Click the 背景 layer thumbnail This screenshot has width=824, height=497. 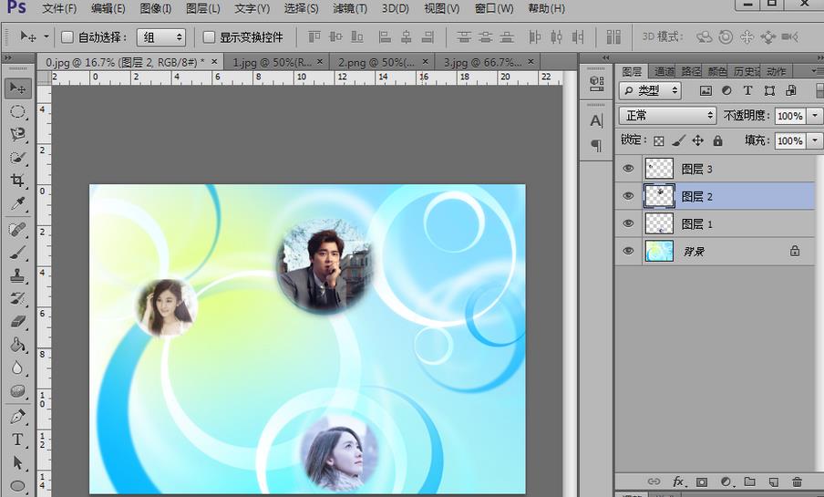click(658, 251)
